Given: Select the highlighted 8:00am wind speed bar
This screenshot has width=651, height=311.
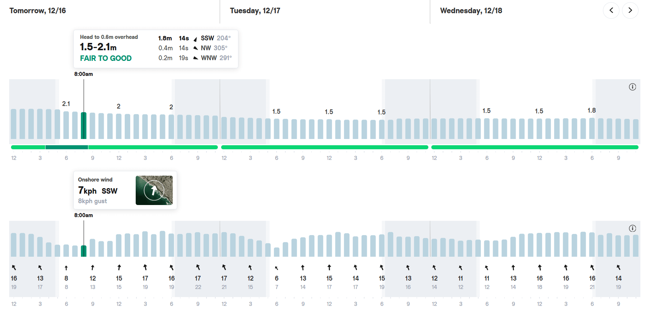Looking at the screenshot, I should [x=84, y=251].
